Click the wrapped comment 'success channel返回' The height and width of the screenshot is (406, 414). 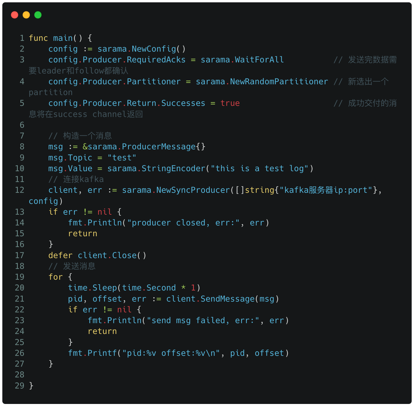[x=98, y=114]
